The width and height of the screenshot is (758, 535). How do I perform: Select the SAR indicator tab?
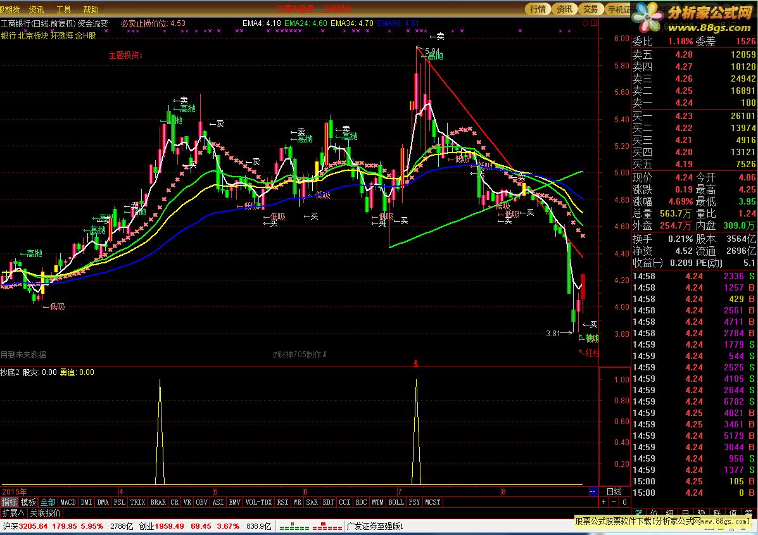(312, 502)
